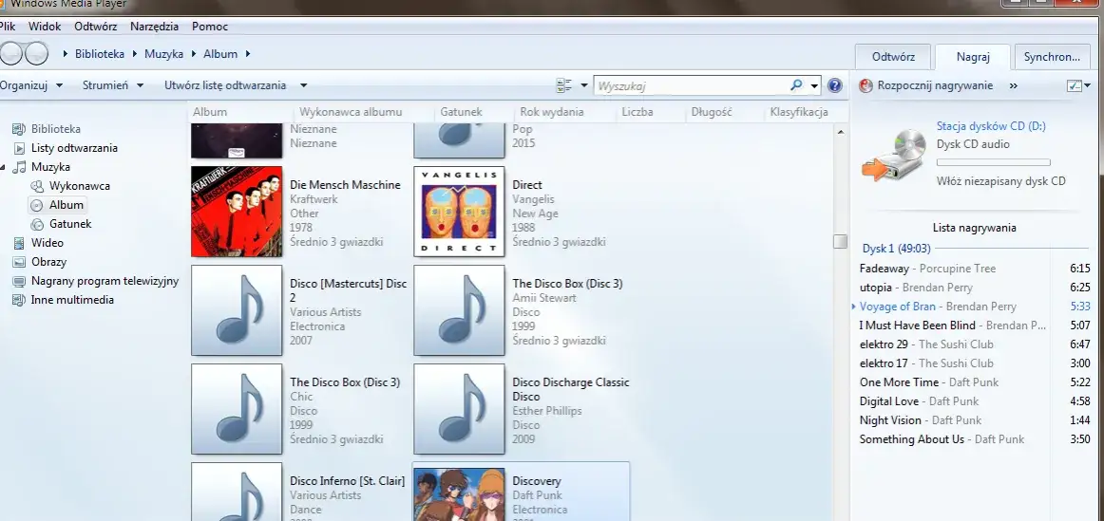
Task: Open the Utwórz listę odtwarzania dropdown arrow
Action: tap(303, 85)
